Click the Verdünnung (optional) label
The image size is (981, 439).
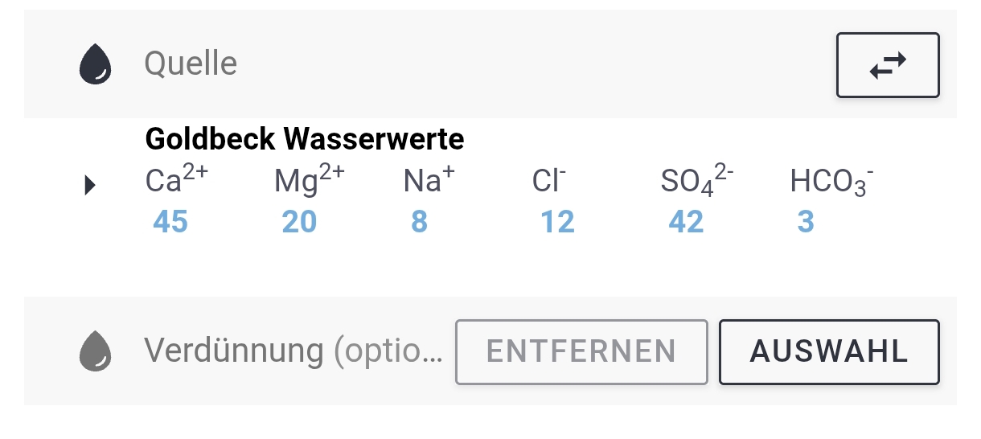293,351
